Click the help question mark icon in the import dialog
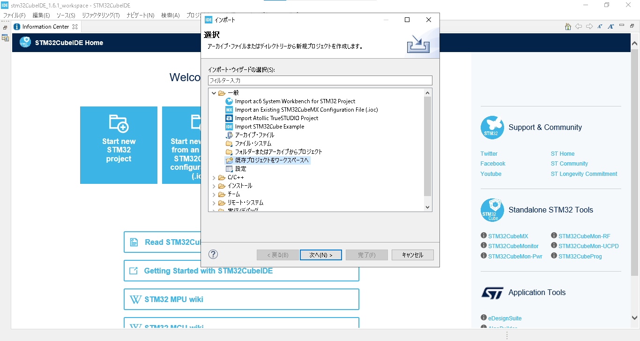Image resolution: width=640 pixels, height=341 pixels. click(x=213, y=254)
